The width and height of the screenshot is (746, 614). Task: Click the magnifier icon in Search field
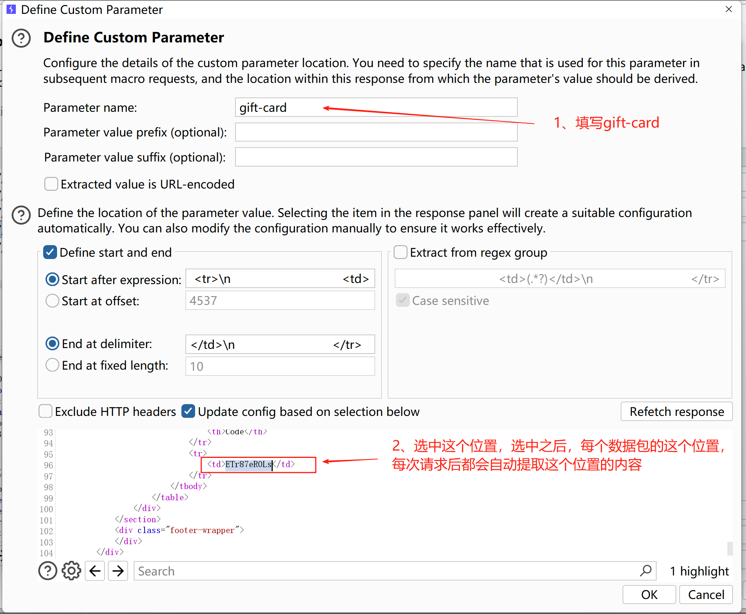click(x=646, y=570)
